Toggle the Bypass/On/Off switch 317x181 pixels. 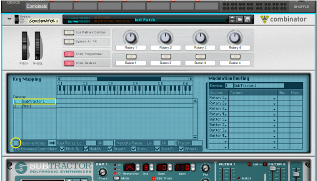[x=17, y=19]
